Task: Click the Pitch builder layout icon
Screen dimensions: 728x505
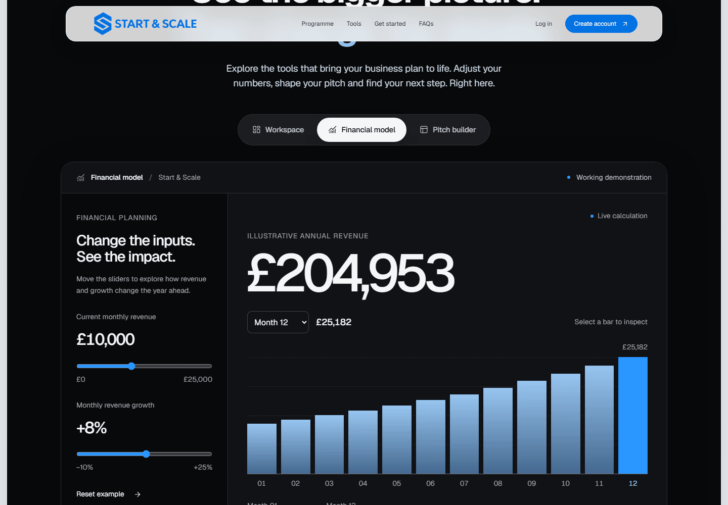Action: point(424,130)
